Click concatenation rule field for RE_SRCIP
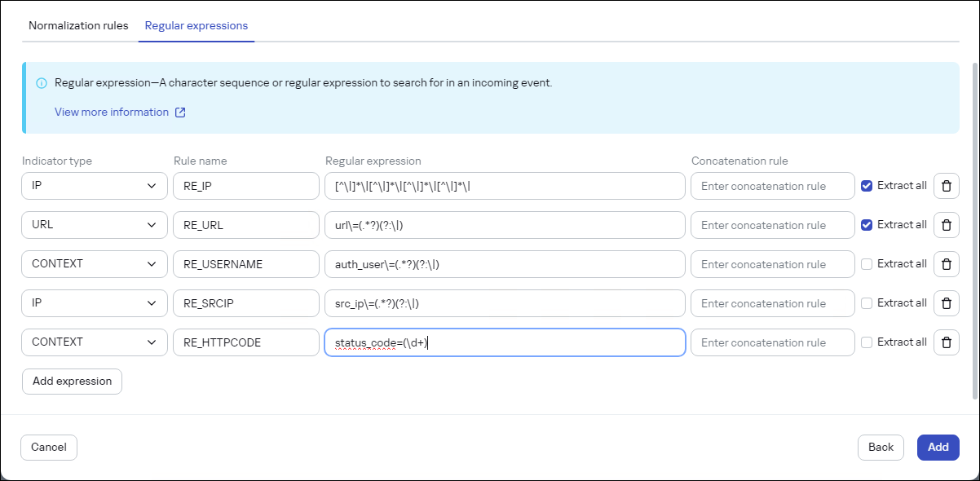 772,303
